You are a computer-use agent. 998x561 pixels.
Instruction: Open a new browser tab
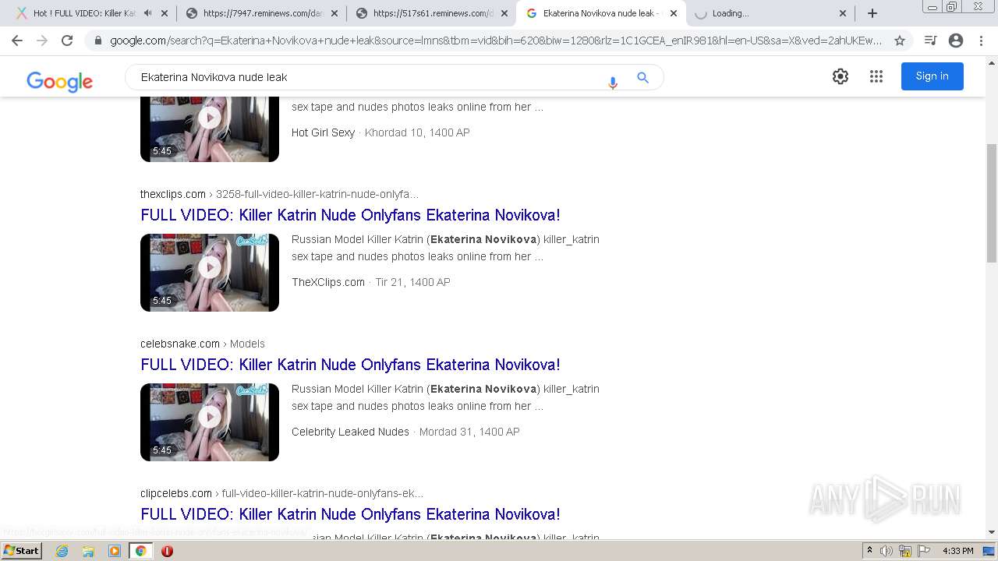[872, 13]
